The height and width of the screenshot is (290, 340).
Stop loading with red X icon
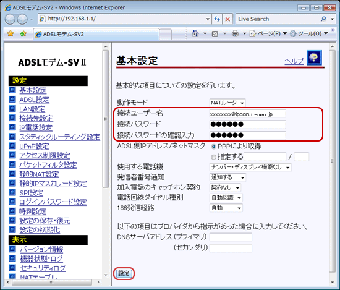(x=227, y=19)
